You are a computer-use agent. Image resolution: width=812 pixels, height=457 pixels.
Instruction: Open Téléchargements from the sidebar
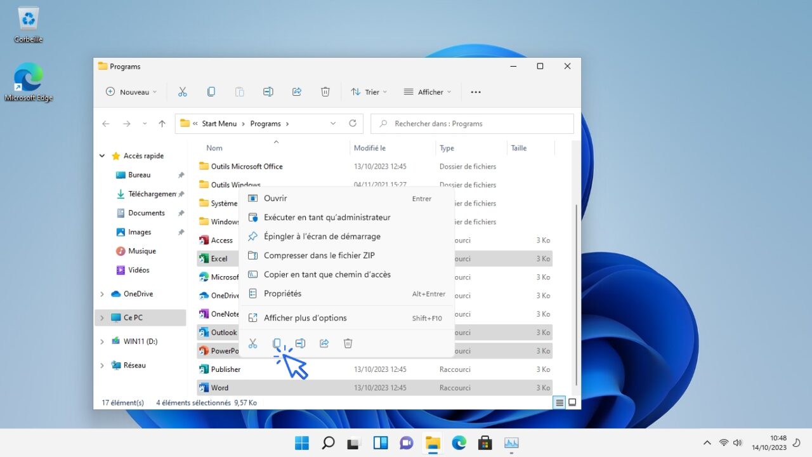click(x=151, y=194)
